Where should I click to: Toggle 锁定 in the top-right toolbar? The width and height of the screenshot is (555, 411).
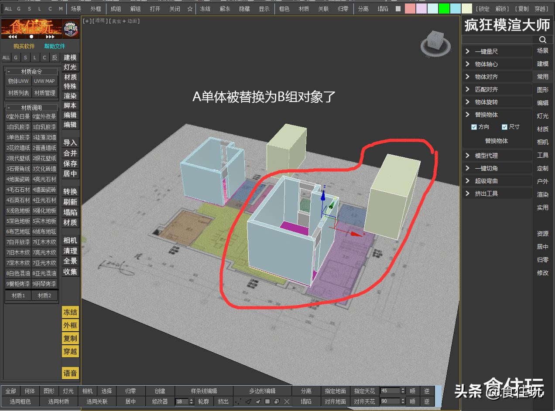coord(483,9)
